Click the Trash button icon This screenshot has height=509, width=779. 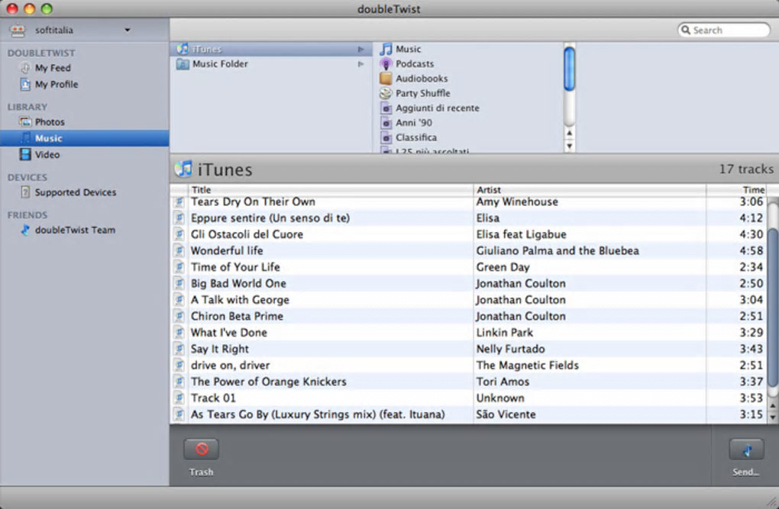pos(201,449)
